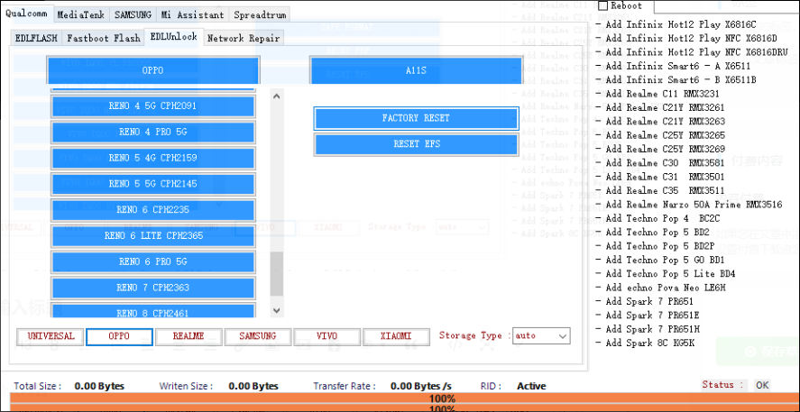Select the OPPO brand button
Viewport: 800px width, 412px height.
click(x=119, y=336)
